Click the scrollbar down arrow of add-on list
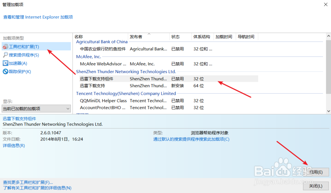This screenshot has height=193, width=331. [328, 111]
